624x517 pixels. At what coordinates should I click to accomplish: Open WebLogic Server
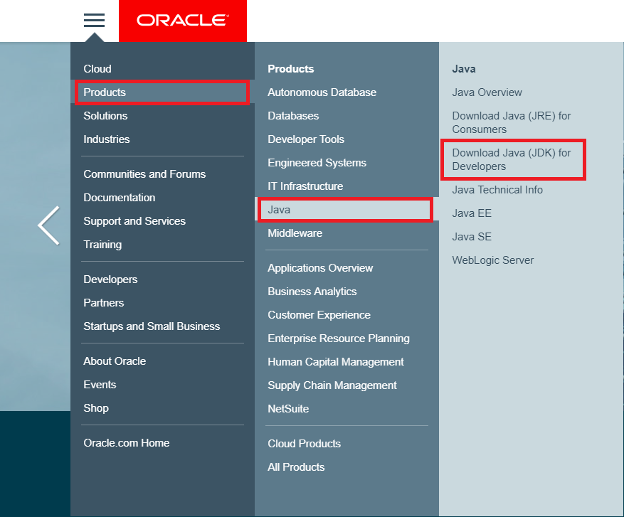492,260
